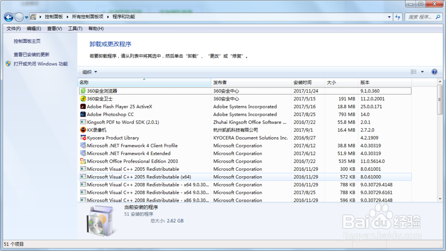Open 打开或关闭 Windows 功能 link

pyautogui.click(x=41, y=64)
